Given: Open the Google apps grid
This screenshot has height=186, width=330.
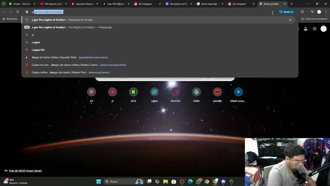Looking at the screenshot, I should coord(315,29).
